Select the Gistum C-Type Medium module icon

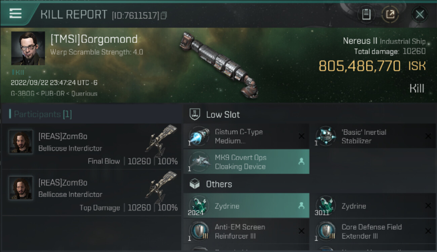click(199, 136)
